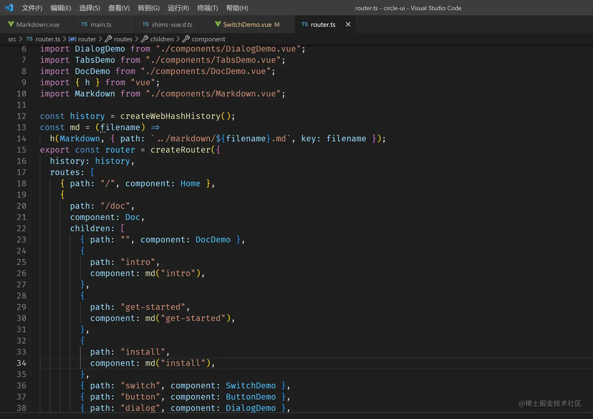The image size is (593, 419).
Task: Open the 终端(T) menu
Action: (207, 8)
